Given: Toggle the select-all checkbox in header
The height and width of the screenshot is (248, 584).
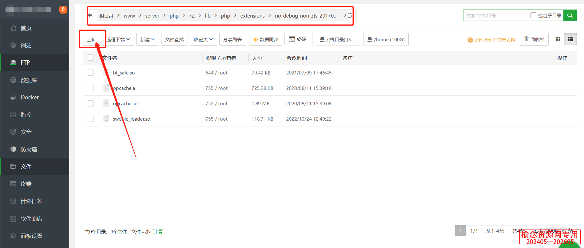Looking at the screenshot, I should [x=91, y=58].
